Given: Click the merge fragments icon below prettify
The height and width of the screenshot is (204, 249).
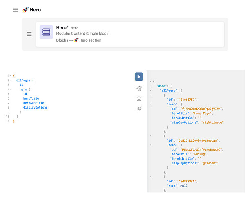Looking at the screenshot, I should [139, 99].
